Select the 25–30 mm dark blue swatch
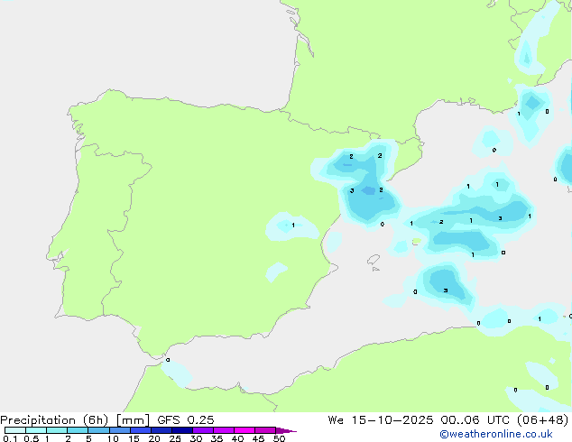Screen dimensions: 572x442 (182, 430)
